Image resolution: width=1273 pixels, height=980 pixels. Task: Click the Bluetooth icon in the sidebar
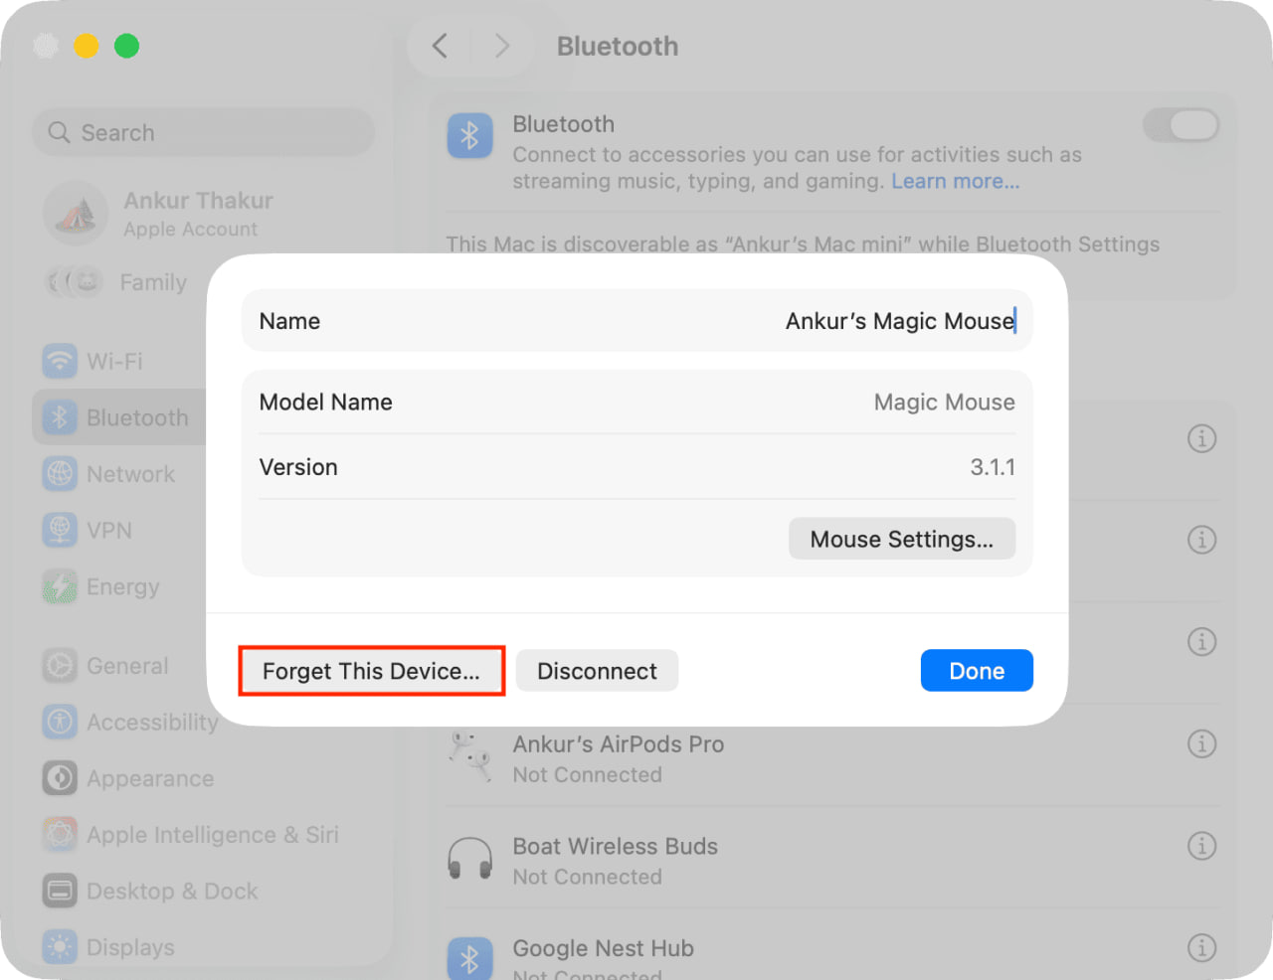point(60,417)
